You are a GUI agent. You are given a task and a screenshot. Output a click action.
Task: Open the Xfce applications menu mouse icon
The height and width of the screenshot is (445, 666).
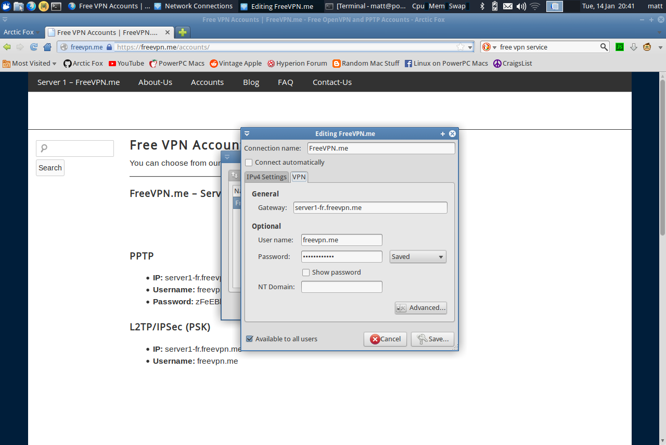6,6
